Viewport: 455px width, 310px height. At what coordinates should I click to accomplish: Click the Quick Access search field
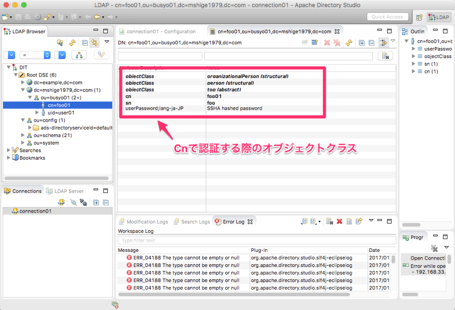coord(387,17)
